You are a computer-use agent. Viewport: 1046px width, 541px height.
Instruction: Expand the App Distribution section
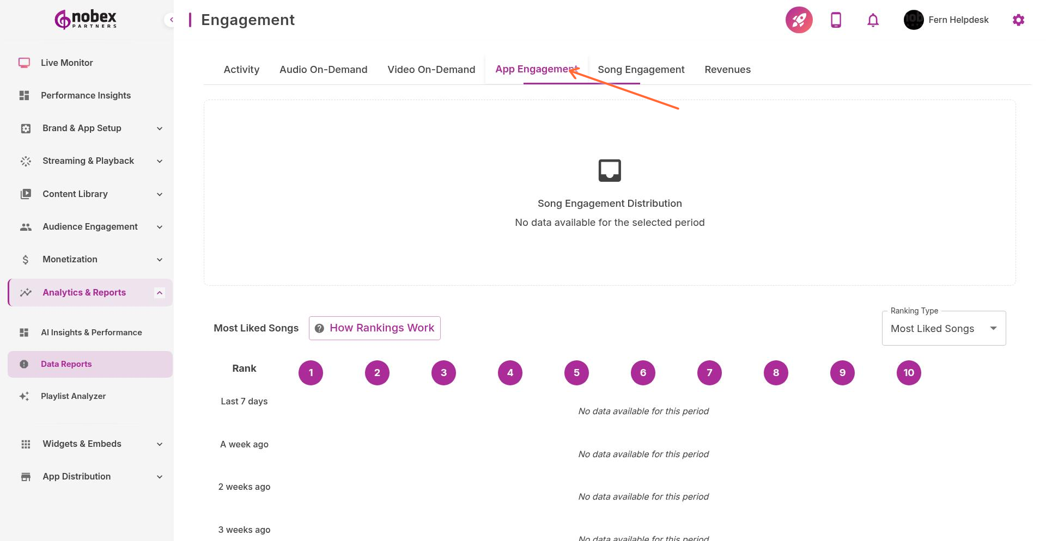coord(76,476)
